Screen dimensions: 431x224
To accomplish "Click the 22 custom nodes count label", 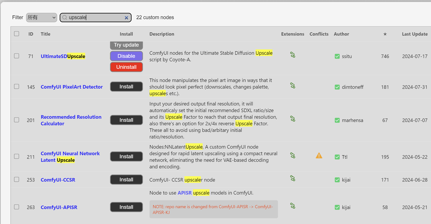I will tap(155, 17).
